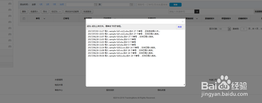Close the dialog with the X icon
This screenshot has width=262, height=103.
point(183,22)
